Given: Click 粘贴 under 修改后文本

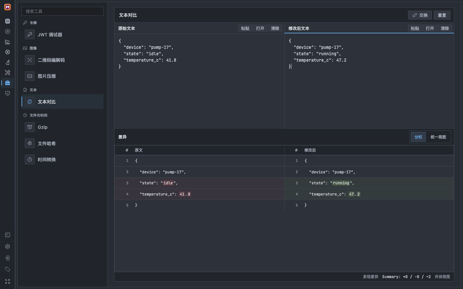Looking at the screenshot, I should 415,28.
